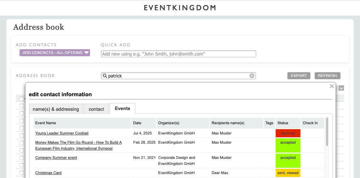The height and width of the screenshot is (178, 360).
Task: Open Young Leader Summer Cocktail event link
Action: pyautogui.click(x=62, y=133)
